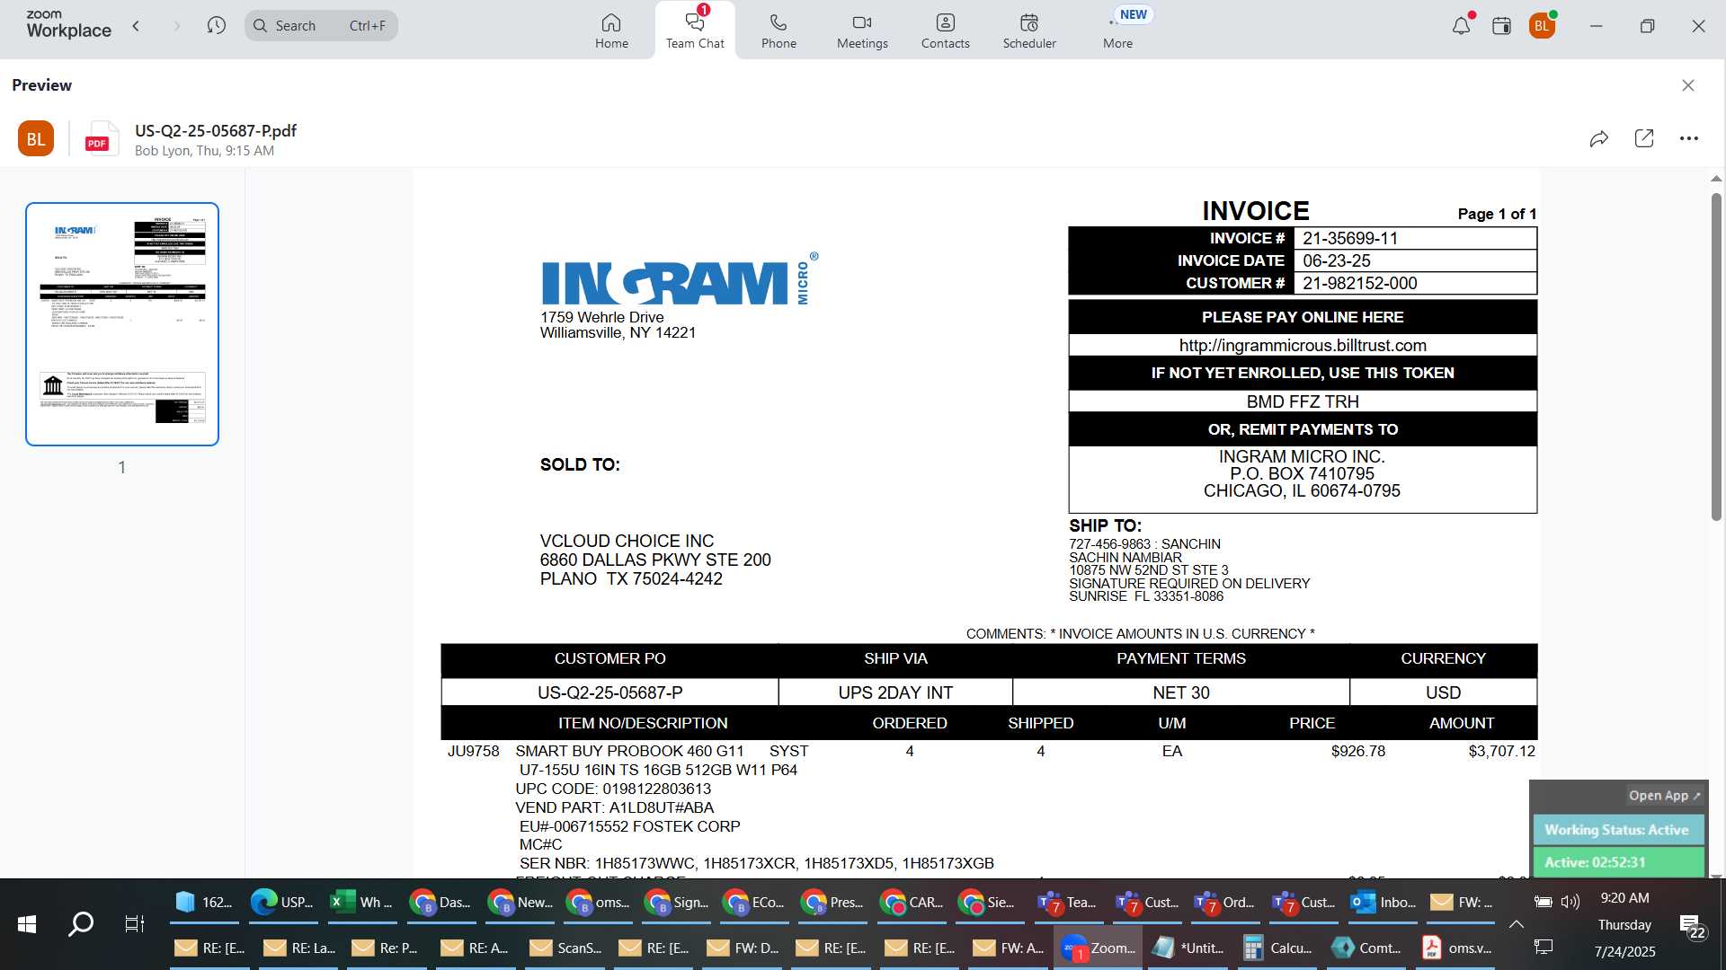Click the amount $3,707.12
1726x970 pixels.
[1501, 751]
